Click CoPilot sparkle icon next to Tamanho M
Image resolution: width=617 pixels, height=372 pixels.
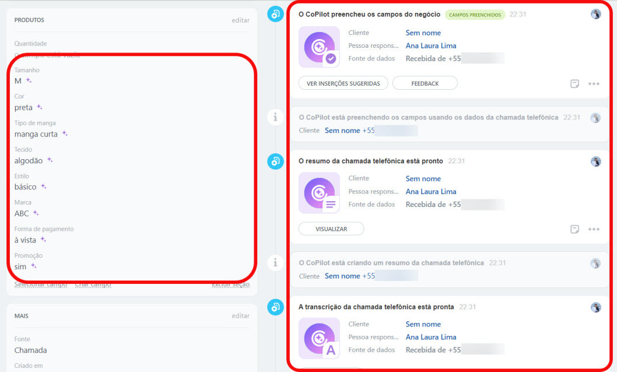pyautogui.click(x=29, y=81)
